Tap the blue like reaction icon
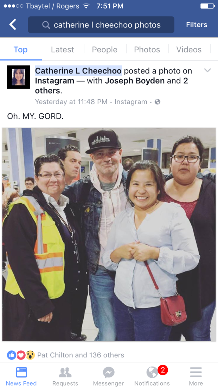The height and width of the screenshot is (388, 218). pos(12,355)
